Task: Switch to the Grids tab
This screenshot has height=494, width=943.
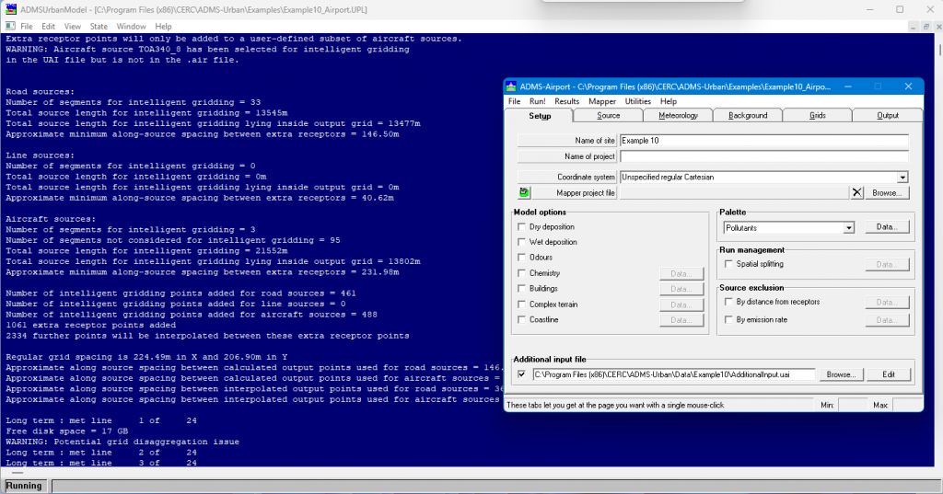Action: click(x=818, y=115)
